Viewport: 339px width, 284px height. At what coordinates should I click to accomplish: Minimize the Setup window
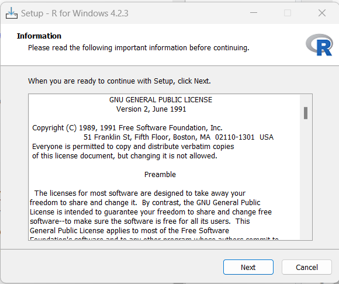tap(254, 13)
